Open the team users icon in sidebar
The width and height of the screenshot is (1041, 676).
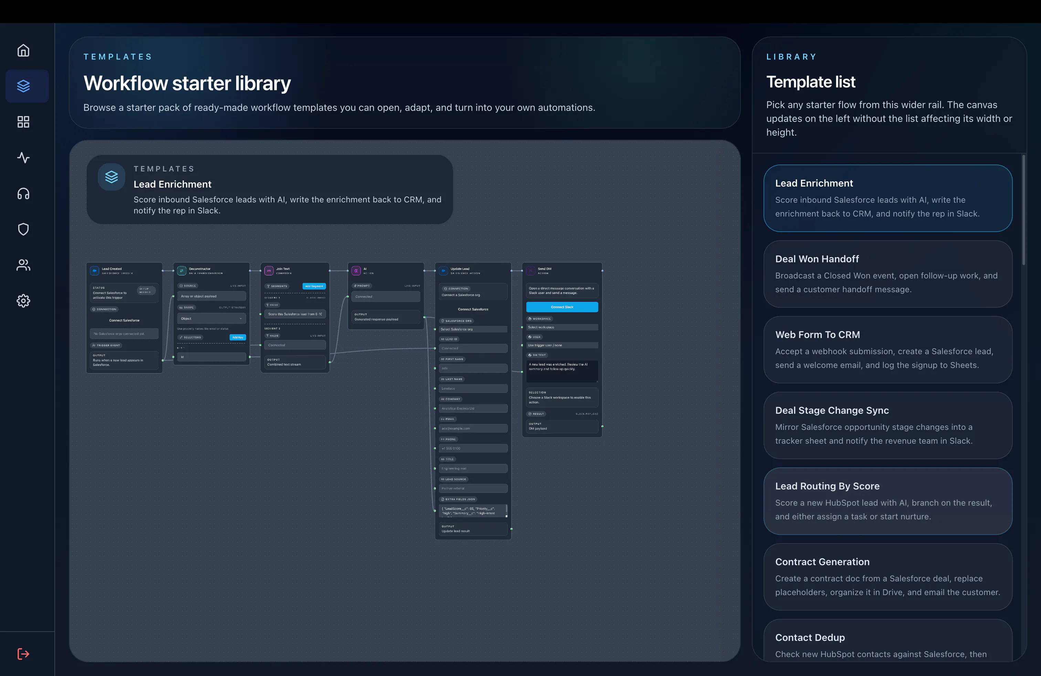23,265
